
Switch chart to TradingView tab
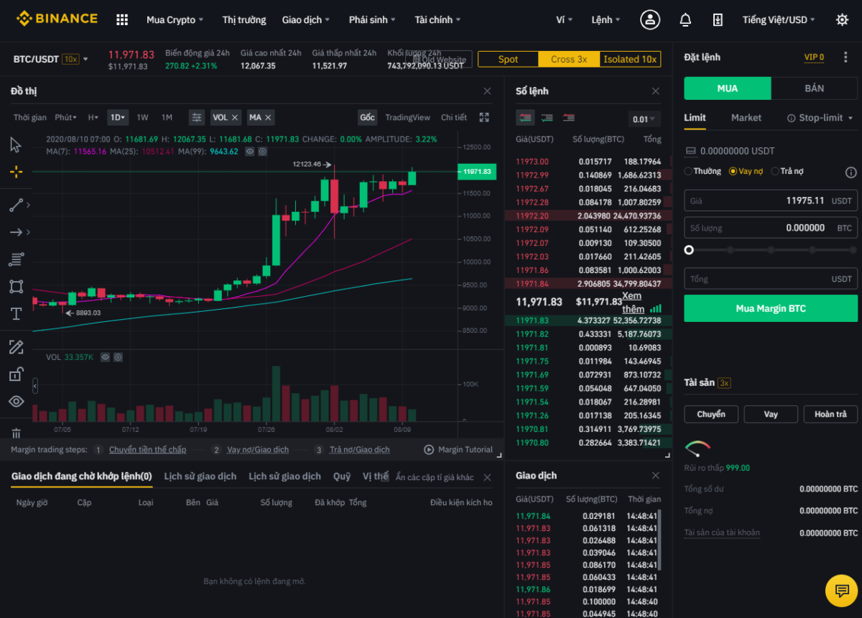point(407,117)
